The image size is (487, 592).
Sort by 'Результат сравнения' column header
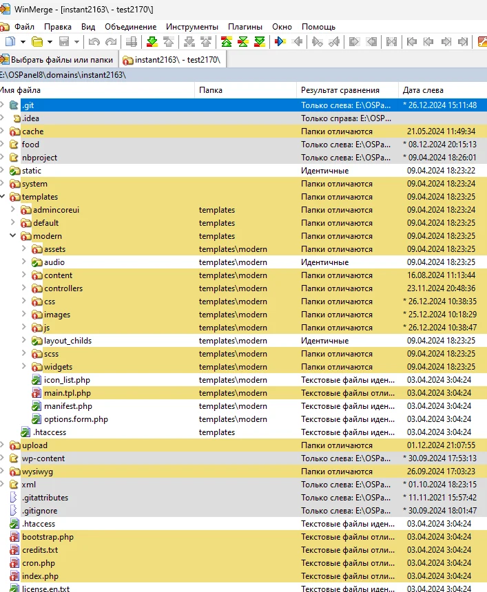tap(347, 90)
